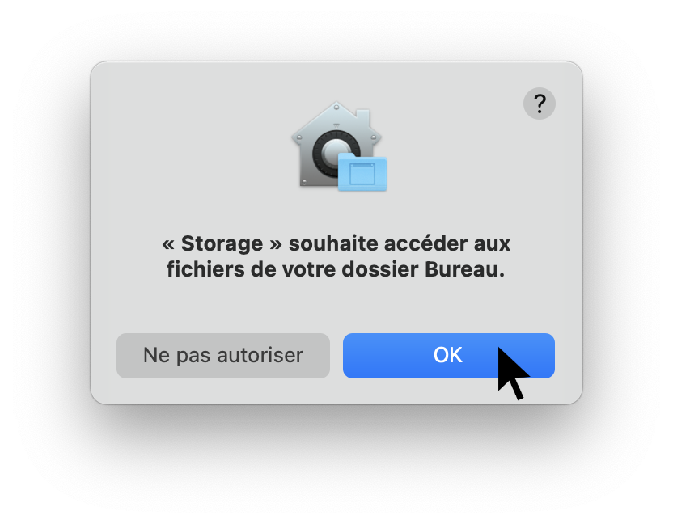Click the blue Desktop folder badge icon

[x=362, y=172]
